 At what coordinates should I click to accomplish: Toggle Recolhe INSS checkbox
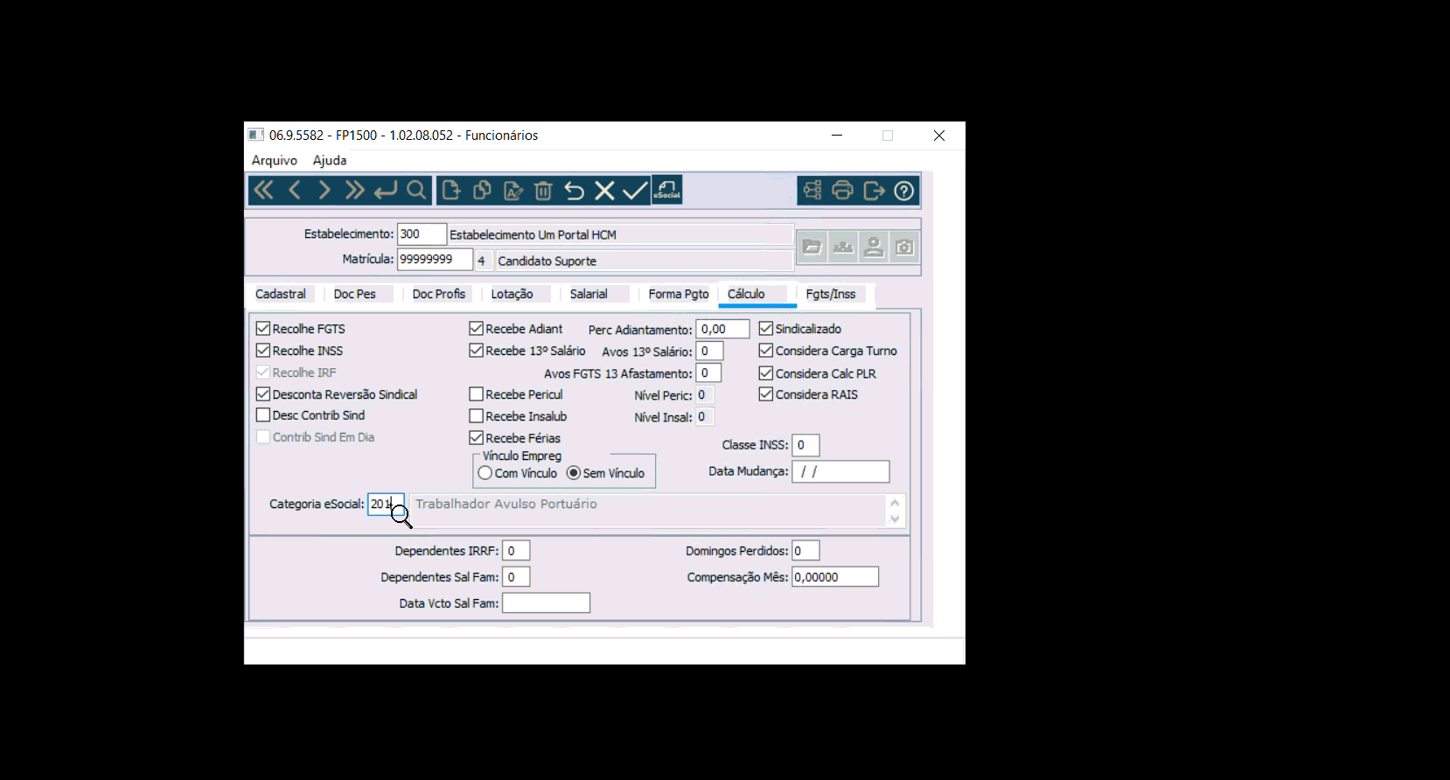(x=263, y=351)
